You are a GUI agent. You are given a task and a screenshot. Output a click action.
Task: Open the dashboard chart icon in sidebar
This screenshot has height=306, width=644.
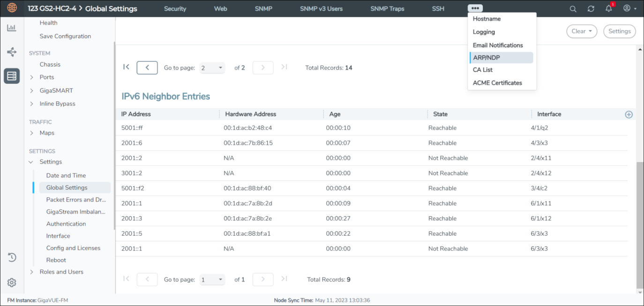click(x=12, y=28)
